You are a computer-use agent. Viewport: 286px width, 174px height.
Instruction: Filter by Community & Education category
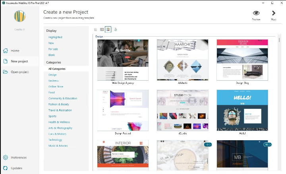click(x=63, y=98)
